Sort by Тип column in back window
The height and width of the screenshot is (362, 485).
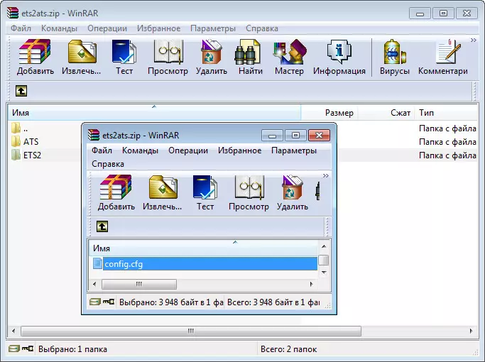(446, 113)
